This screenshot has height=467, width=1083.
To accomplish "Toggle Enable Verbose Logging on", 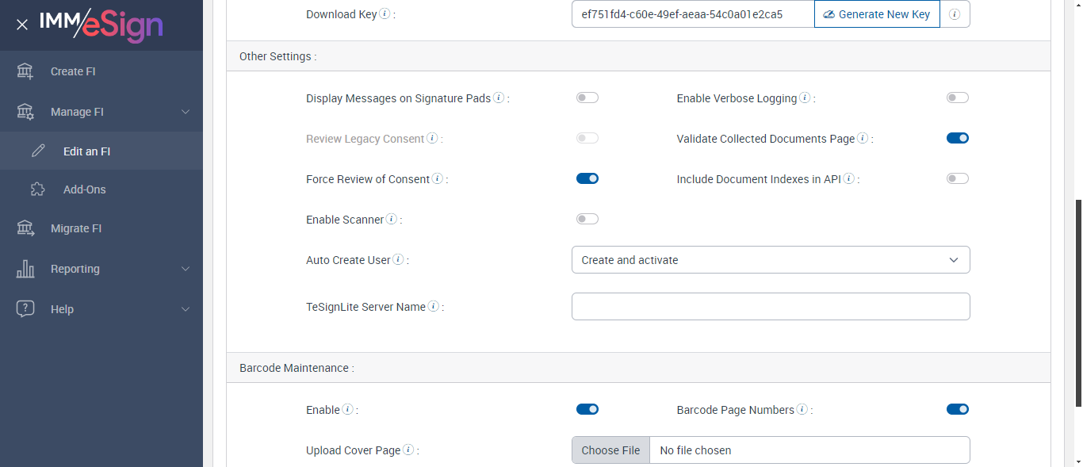I will coord(957,98).
